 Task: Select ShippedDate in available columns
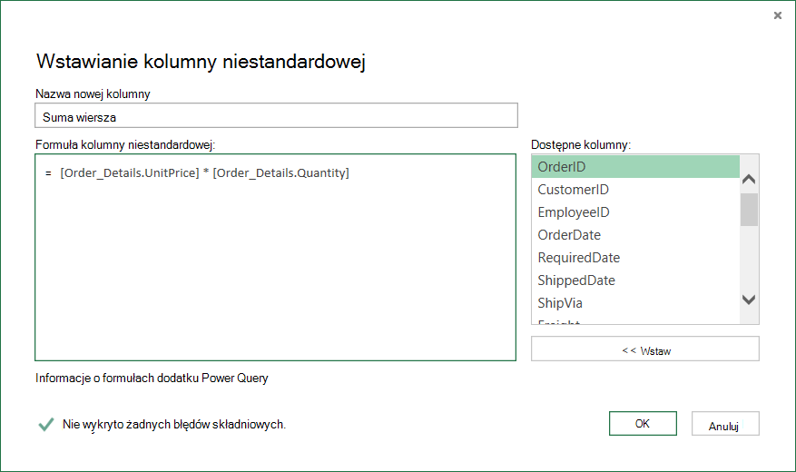pos(635,280)
